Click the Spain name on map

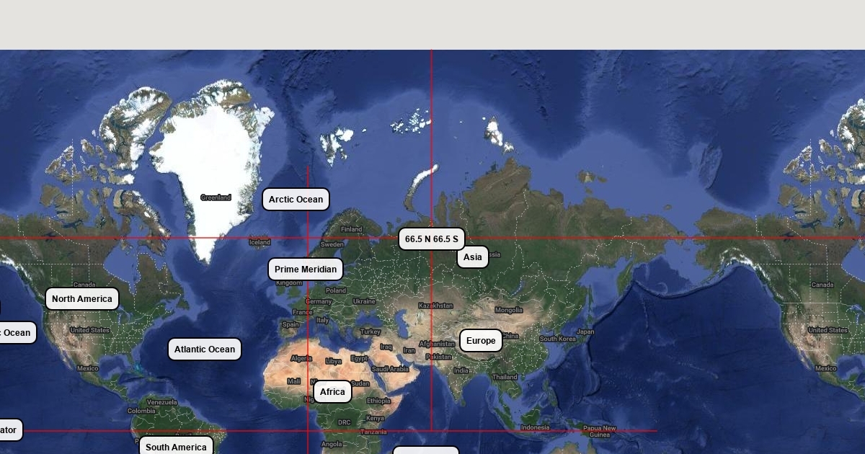290,324
